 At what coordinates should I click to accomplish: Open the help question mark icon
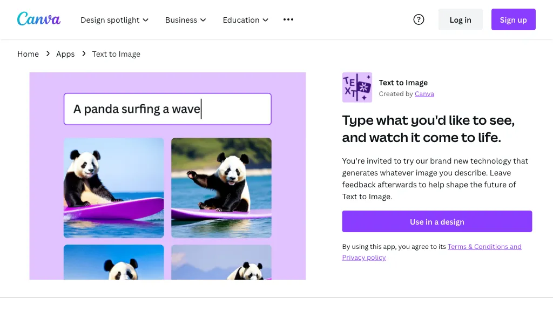point(419,19)
